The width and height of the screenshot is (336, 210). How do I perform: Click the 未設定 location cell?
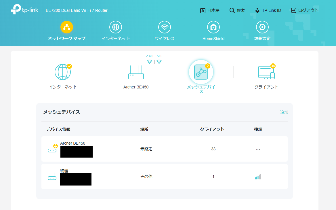[146, 149]
